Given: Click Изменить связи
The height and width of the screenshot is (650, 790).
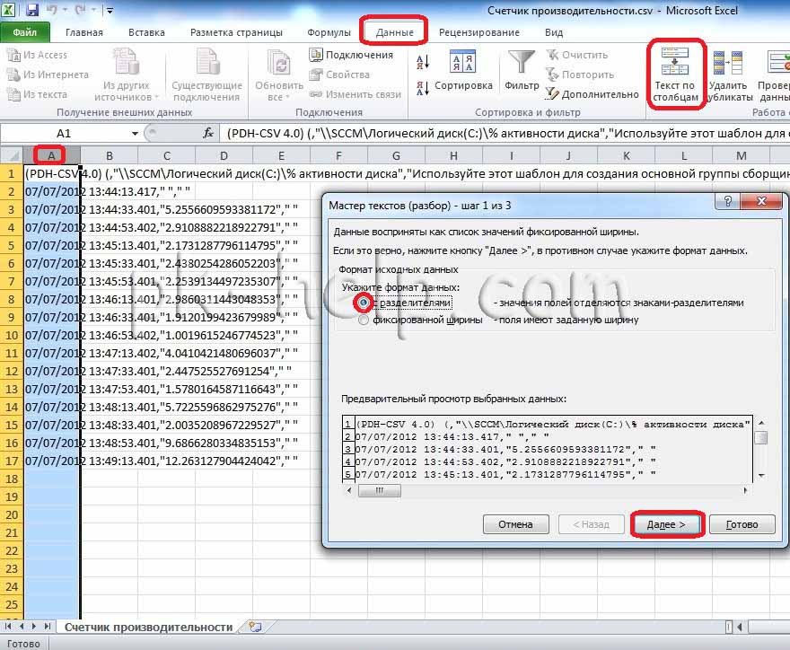Looking at the screenshot, I should (355, 94).
